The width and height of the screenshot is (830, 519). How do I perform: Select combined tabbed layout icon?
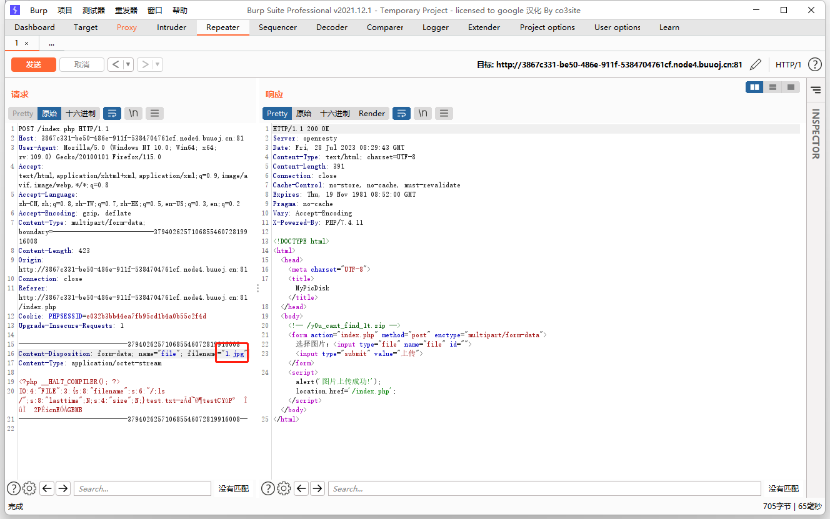click(x=791, y=87)
